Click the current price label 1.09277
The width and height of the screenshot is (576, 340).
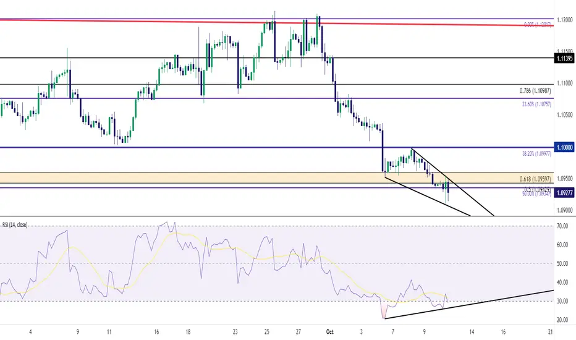coord(565,193)
